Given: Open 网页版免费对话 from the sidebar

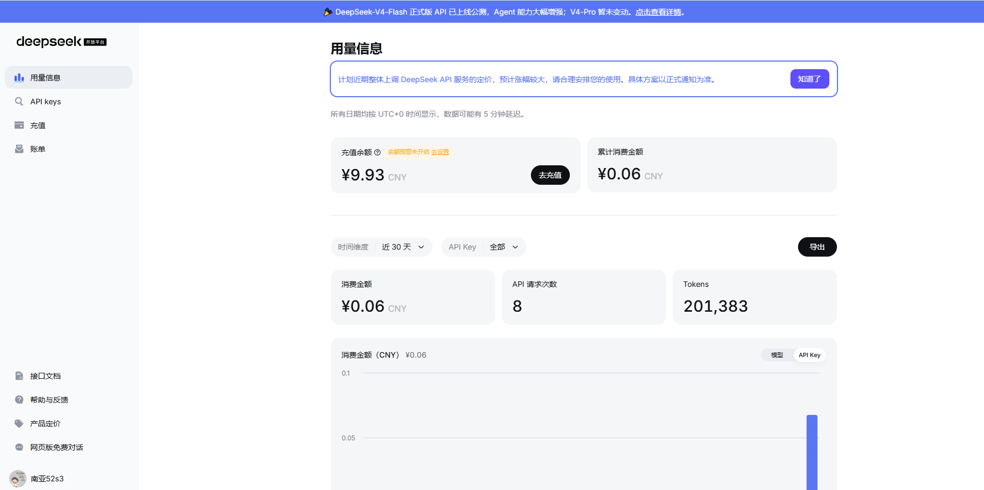Looking at the screenshot, I should 69,447.
